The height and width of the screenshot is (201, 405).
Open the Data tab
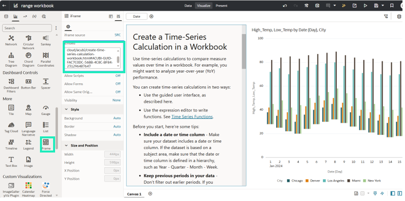188,6
